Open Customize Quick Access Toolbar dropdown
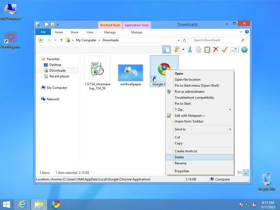This screenshot has width=280, height=210. pyautogui.click(x=58, y=25)
